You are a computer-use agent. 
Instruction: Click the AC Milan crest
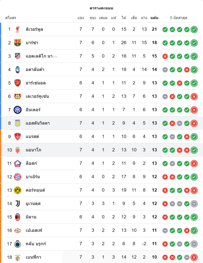pyautogui.click(x=17, y=217)
